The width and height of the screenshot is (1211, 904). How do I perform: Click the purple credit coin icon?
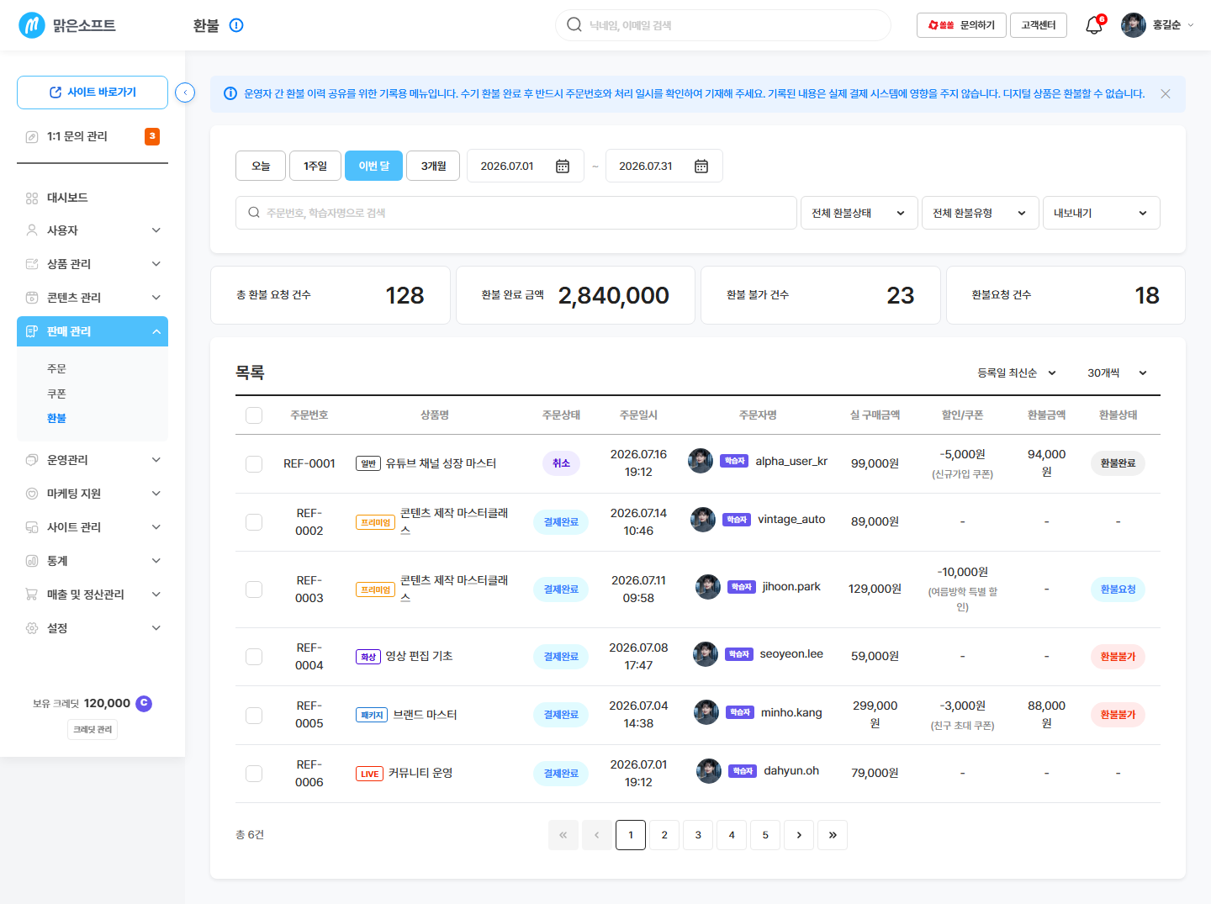pos(144,703)
